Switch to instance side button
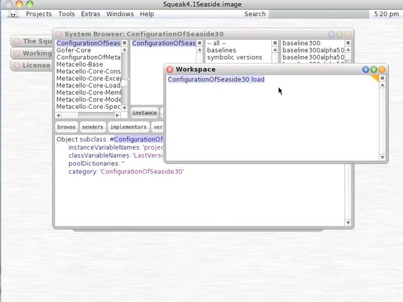The image size is (403, 302). point(144,113)
